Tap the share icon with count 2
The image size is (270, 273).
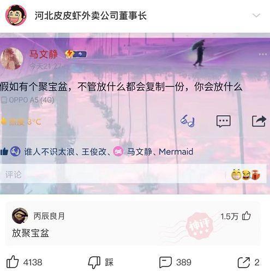[248, 262]
